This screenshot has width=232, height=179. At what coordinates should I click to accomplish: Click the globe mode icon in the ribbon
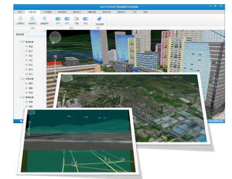point(20,19)
